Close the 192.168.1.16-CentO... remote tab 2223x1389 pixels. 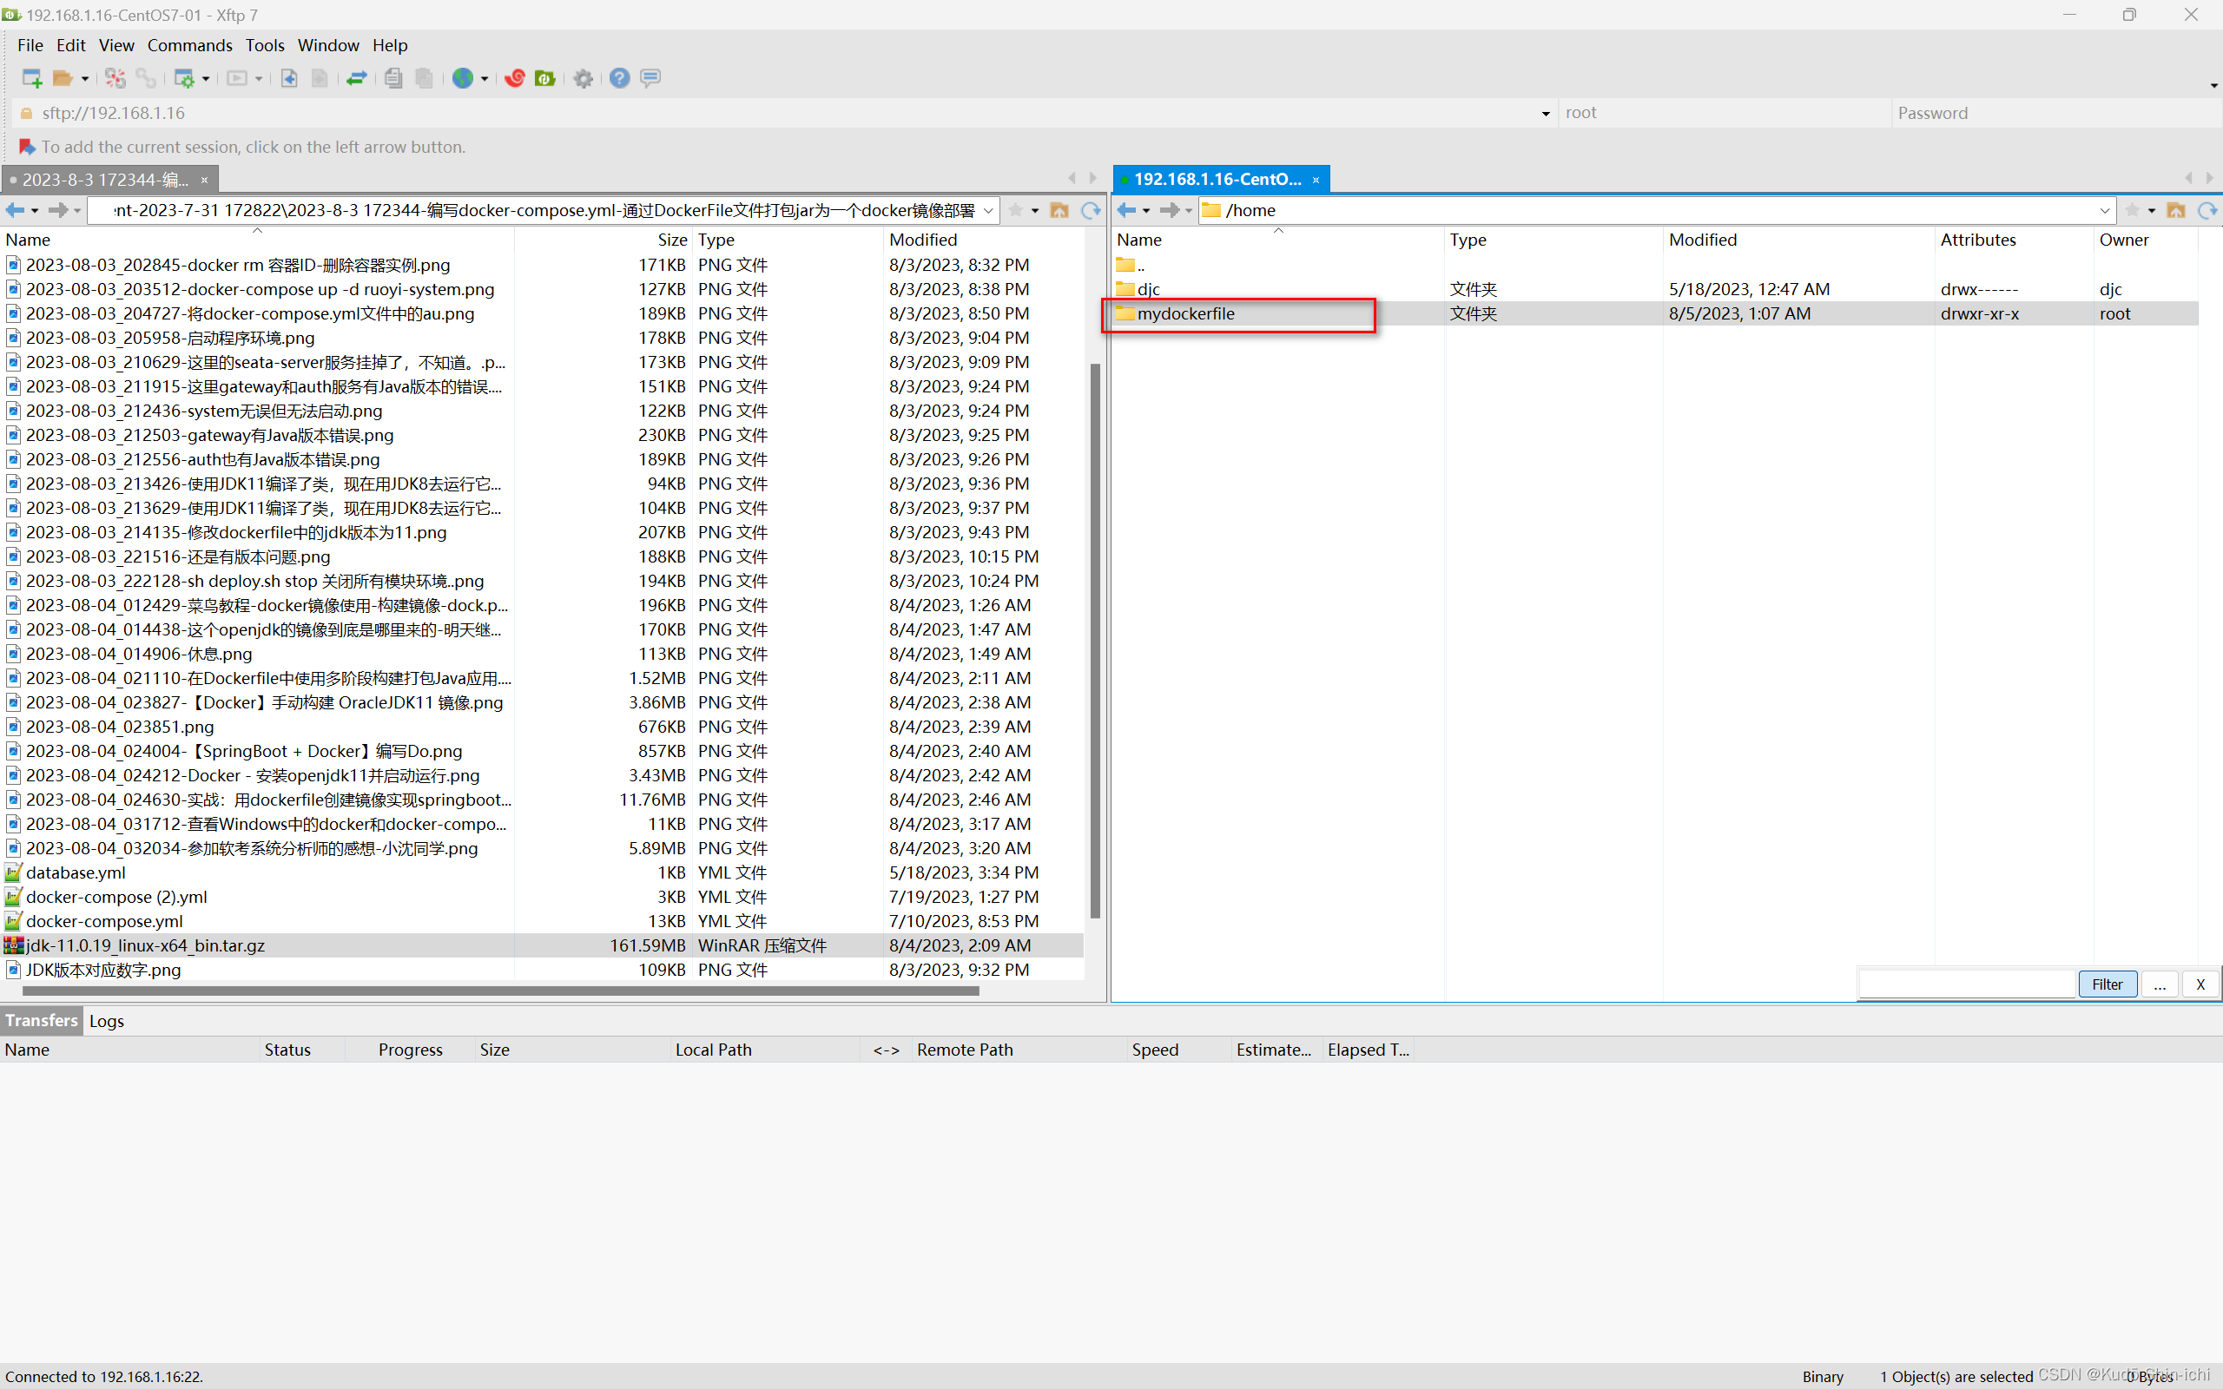(x=1316, y=180)
